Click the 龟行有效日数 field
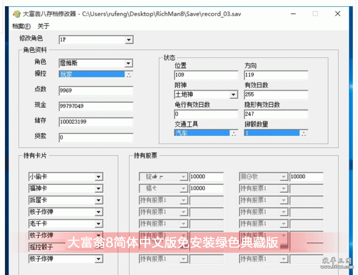The width and height of the screenshot is (358, 275). coord(206,114)
